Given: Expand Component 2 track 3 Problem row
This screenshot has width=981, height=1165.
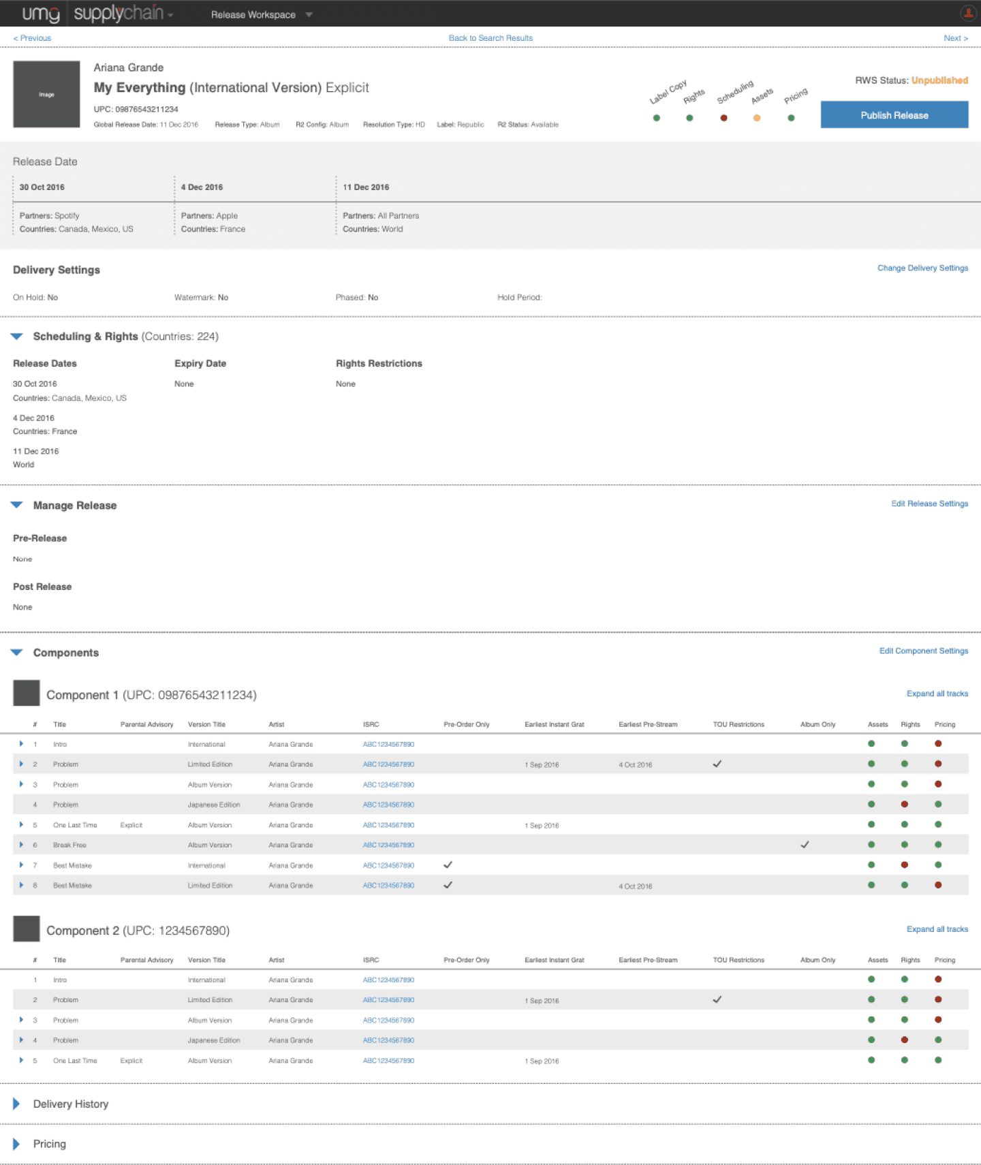Looking at the screenshot, I should coord(21,1020).
